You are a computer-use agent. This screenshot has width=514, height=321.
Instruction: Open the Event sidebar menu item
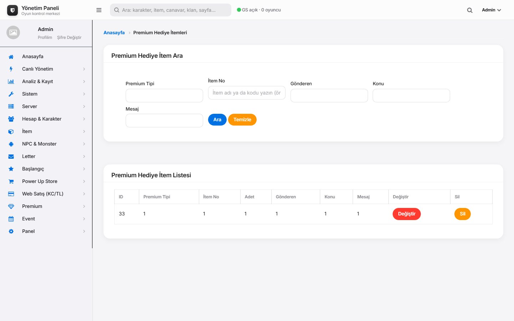[x=46, y=219]
